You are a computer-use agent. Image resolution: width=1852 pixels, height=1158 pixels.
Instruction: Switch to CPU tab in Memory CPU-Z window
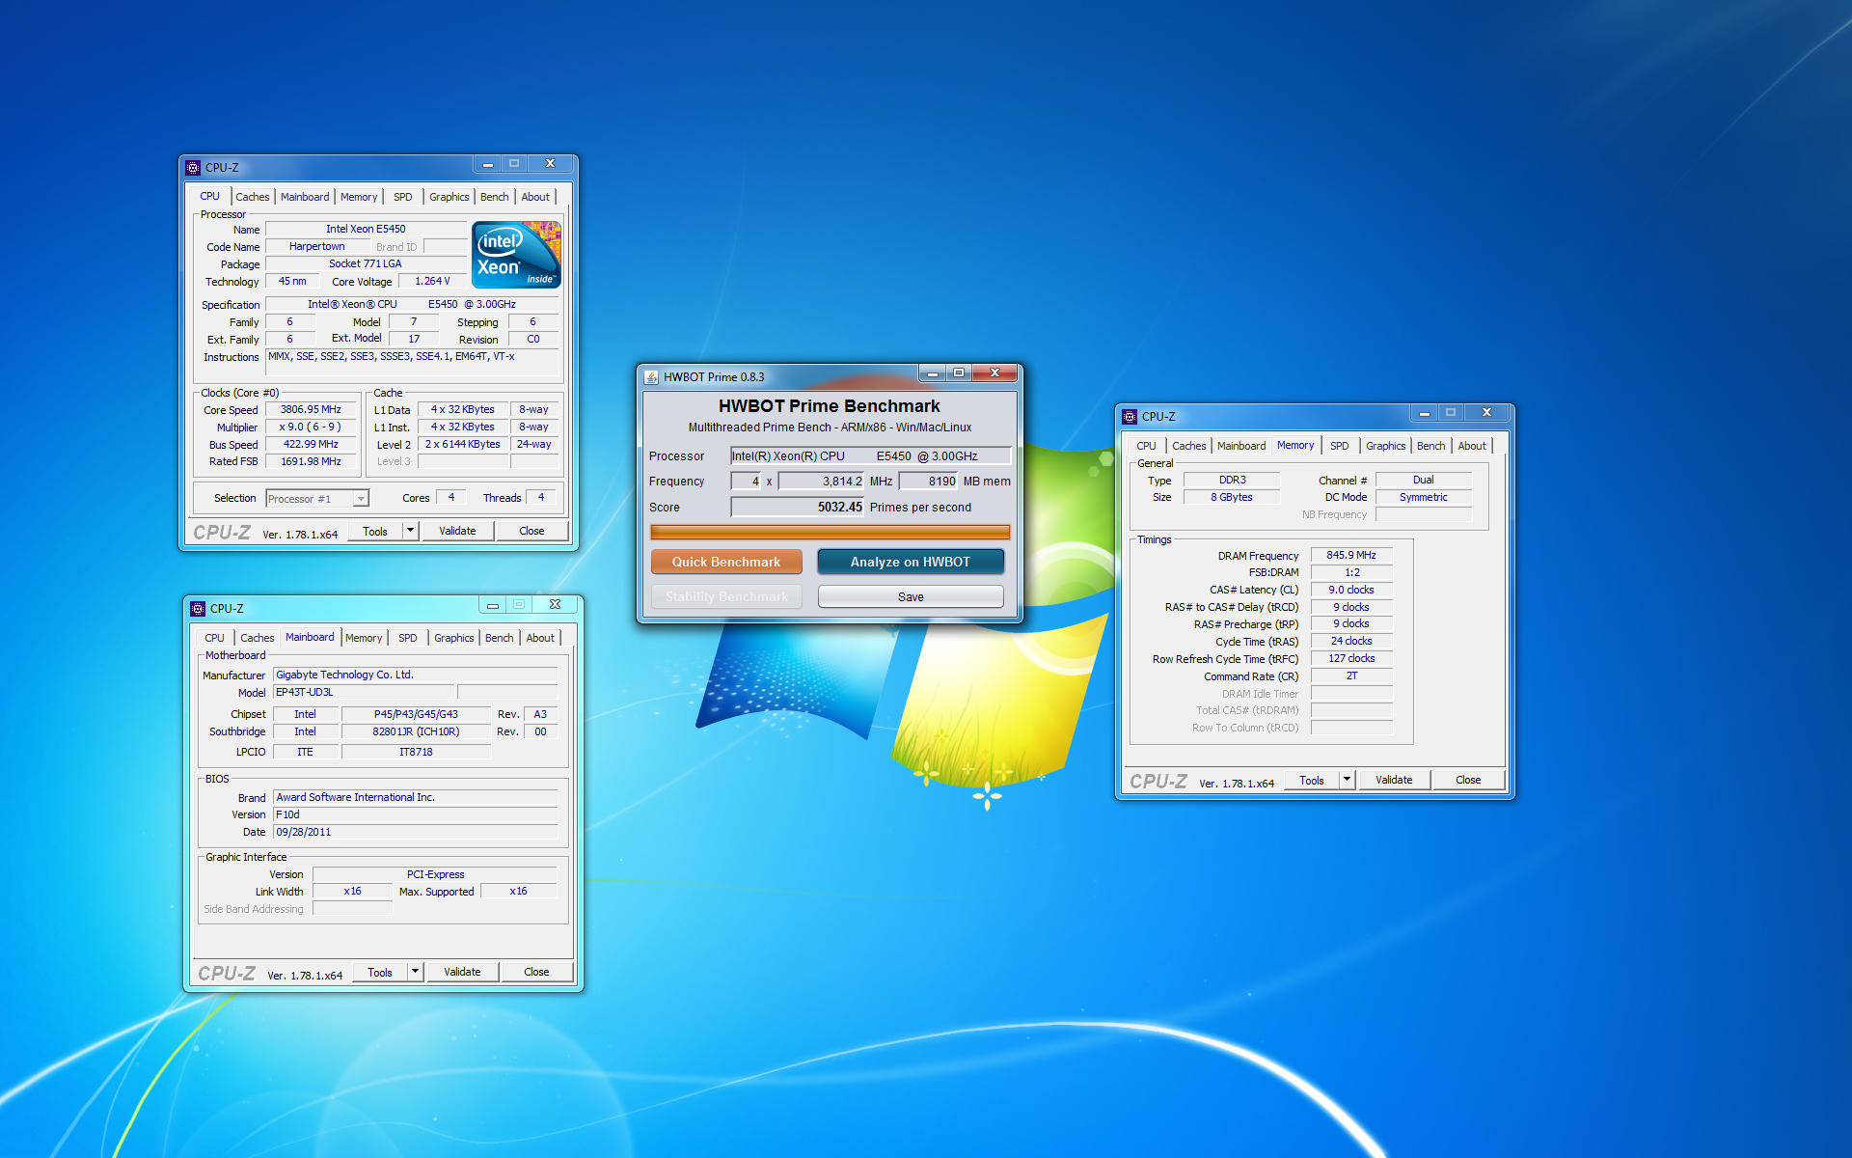[x=1146, y=446]
